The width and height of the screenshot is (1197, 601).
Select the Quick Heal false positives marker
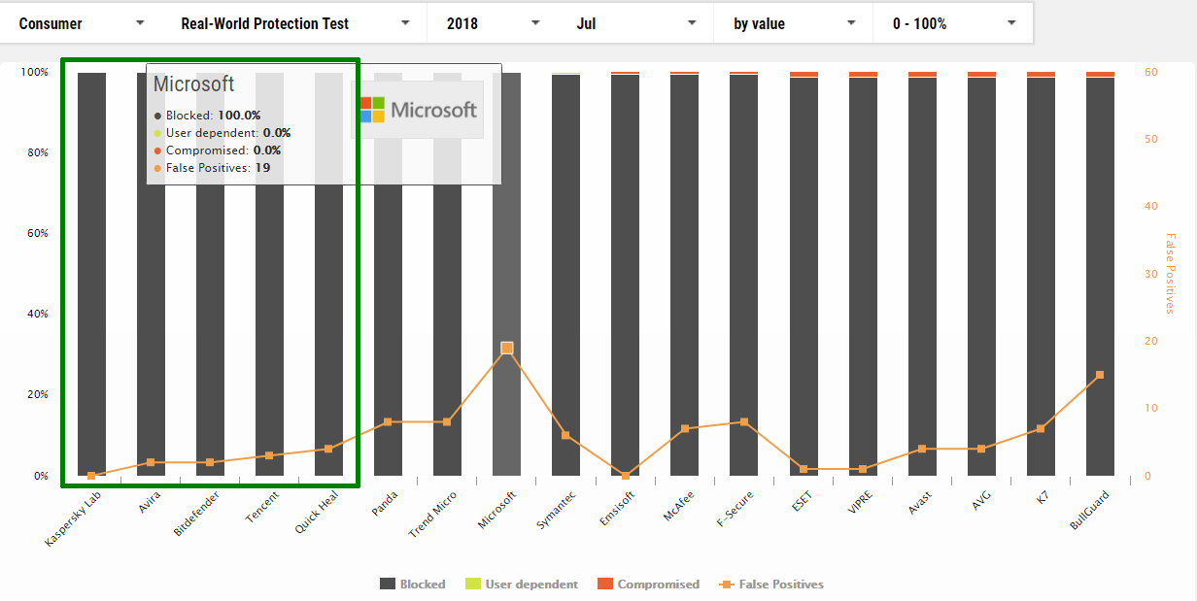pos(328,449)
